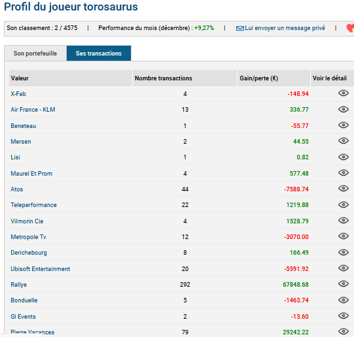The image size is (354, 337).
Task: View Bonduelle detail eye icon
Action: pyautogui.click(x=344, y=300)
